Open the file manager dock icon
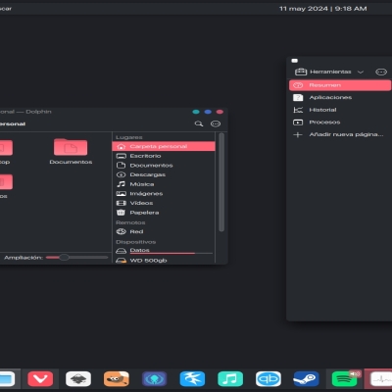 coord(7,379)
